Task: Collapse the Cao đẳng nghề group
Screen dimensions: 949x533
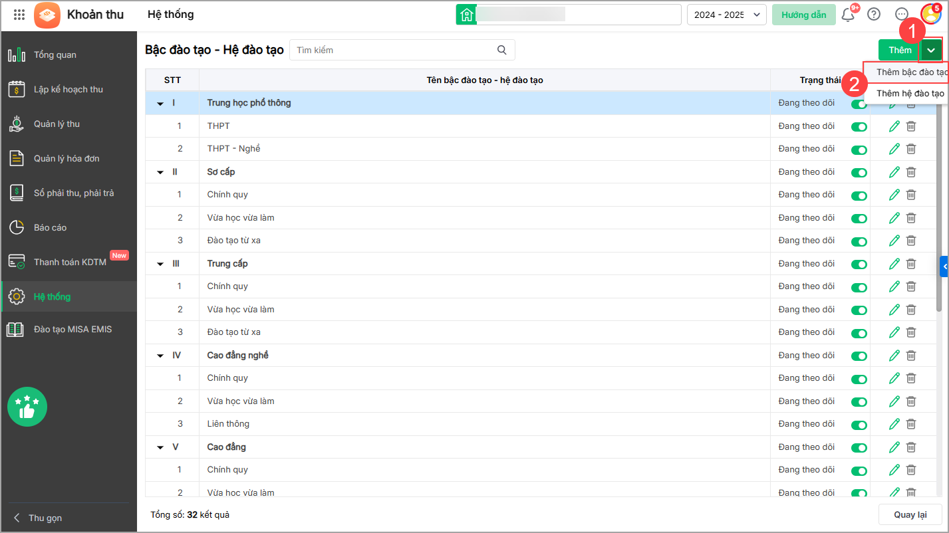Action: tap(160, 356)
